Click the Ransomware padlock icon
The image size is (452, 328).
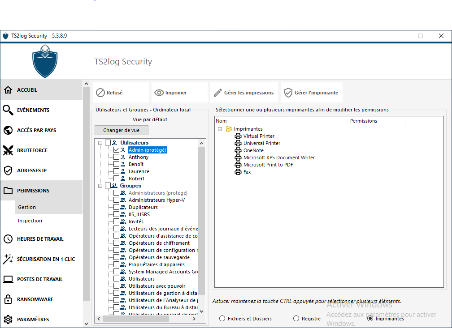click(x=8, y=299)
